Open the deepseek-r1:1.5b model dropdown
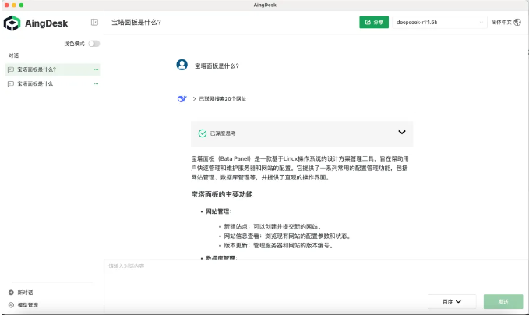 click(x=439, y=23)
